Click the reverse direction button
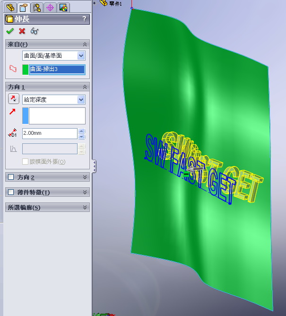 pos(14,99)
